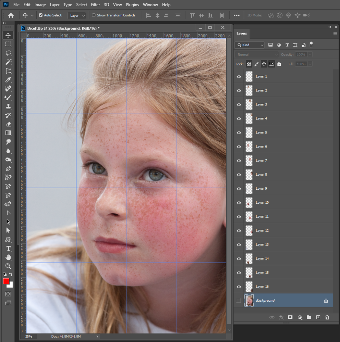340x342 pixels.
Task: Choose the Healing Brush tool
Action: pos(8,89)
